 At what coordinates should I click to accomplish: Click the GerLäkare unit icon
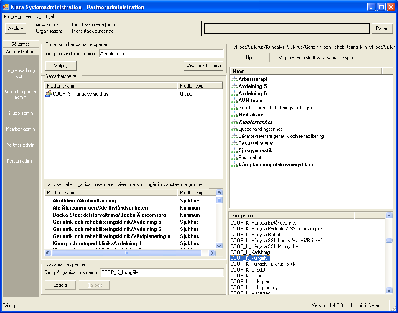click(x=234, y=115)
